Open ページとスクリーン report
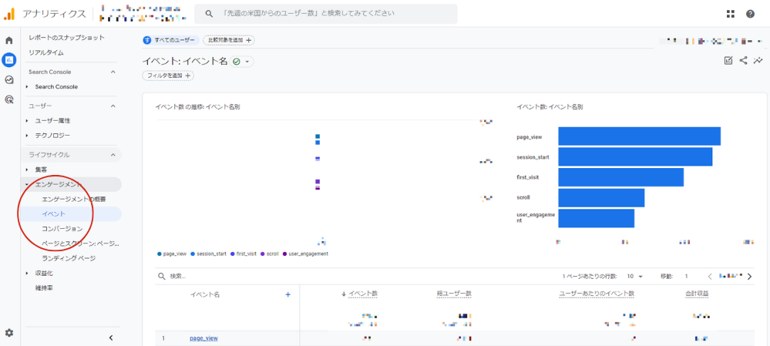Screen dimensions: 770x346 tap(80, 244)
